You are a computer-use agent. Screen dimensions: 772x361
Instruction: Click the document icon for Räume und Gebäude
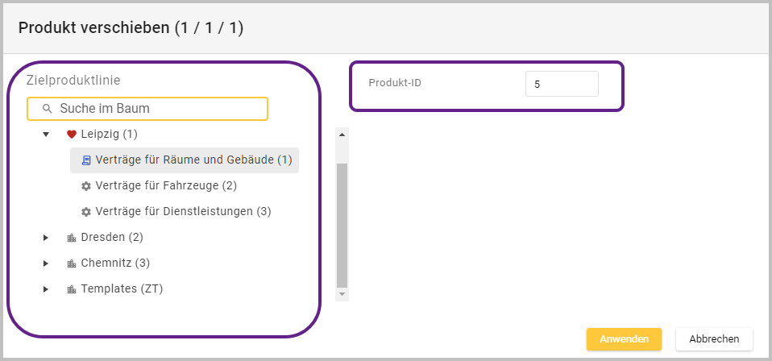[86, 160]
